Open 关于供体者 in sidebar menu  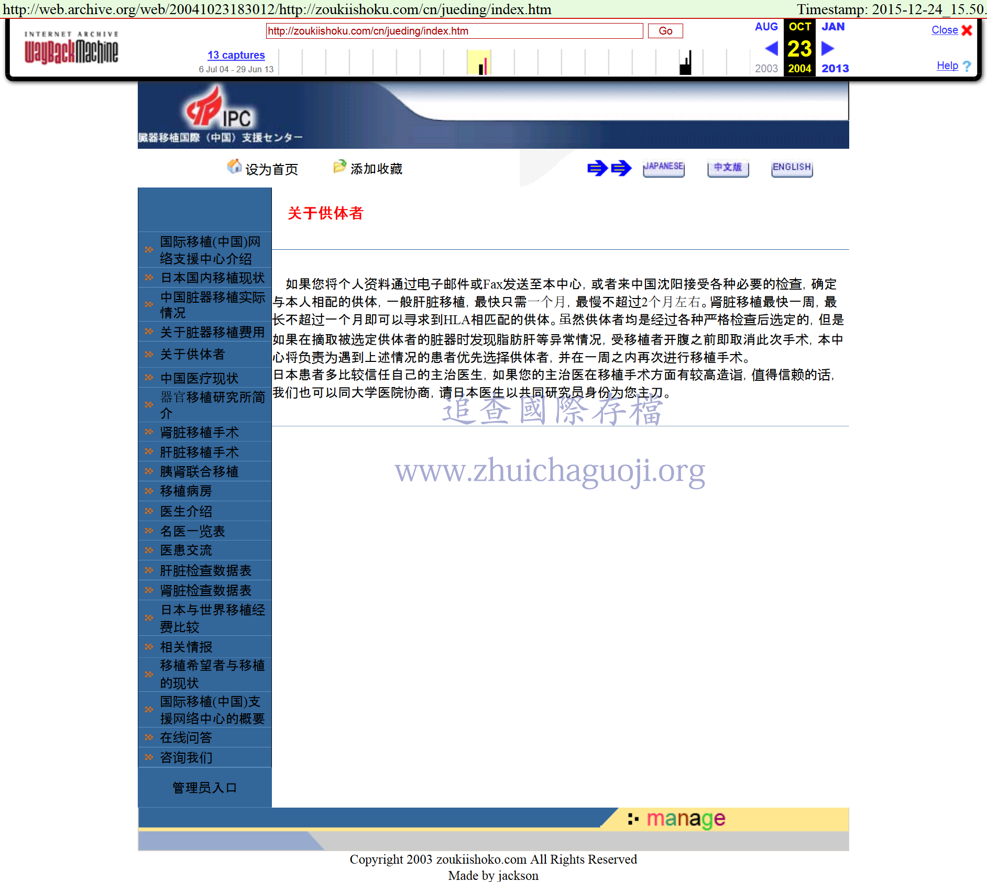click(192, 355)
